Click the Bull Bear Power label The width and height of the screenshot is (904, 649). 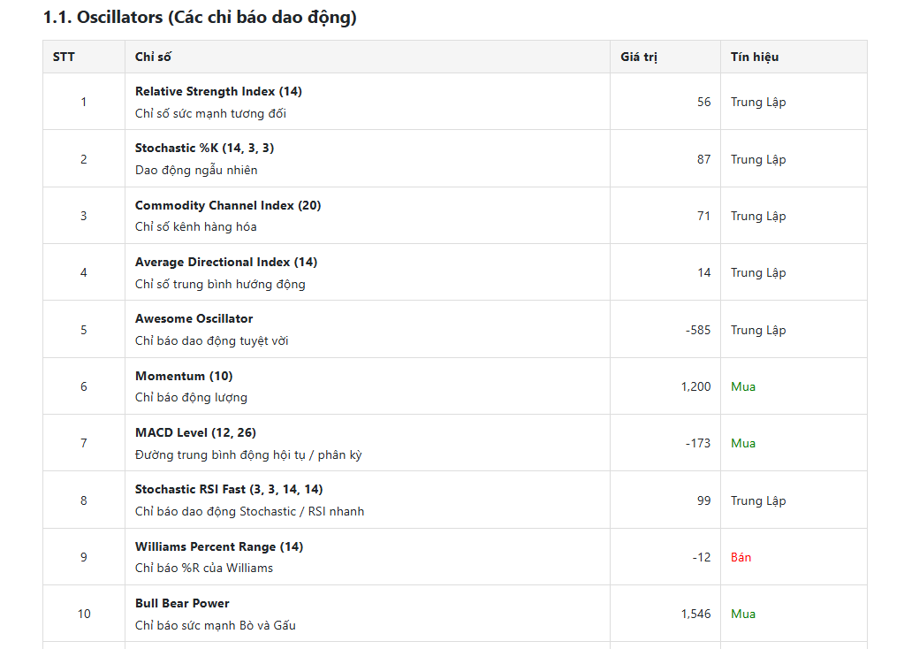[x=182, y=603]
